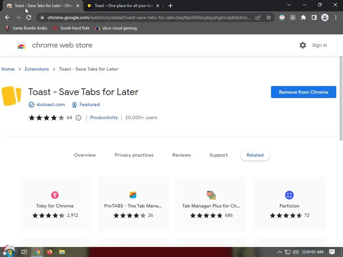The image size is (343, 257).
Task: Go back with the browser back arrow
Action: pos(7,17)
